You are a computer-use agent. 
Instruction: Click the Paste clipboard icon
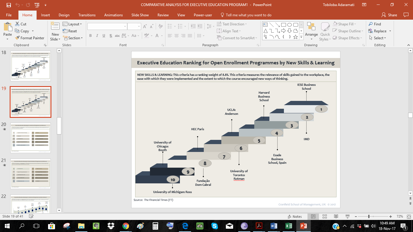point(8,27)
